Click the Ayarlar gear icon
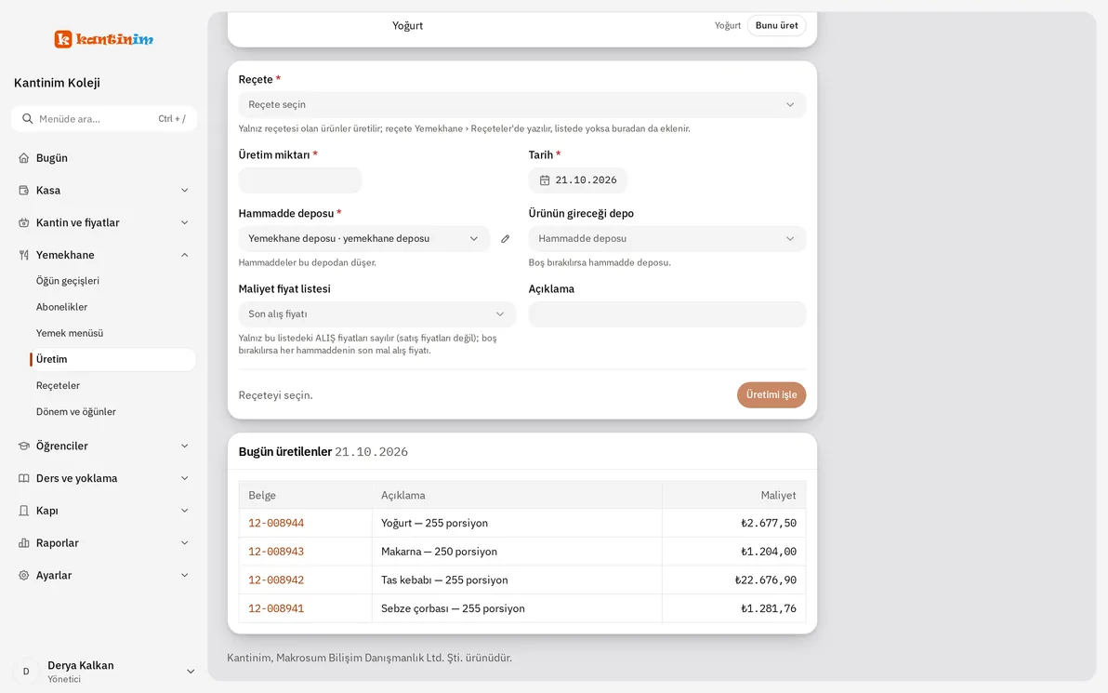The height and width of the screenshot is (693, 1108). (24, 576)
